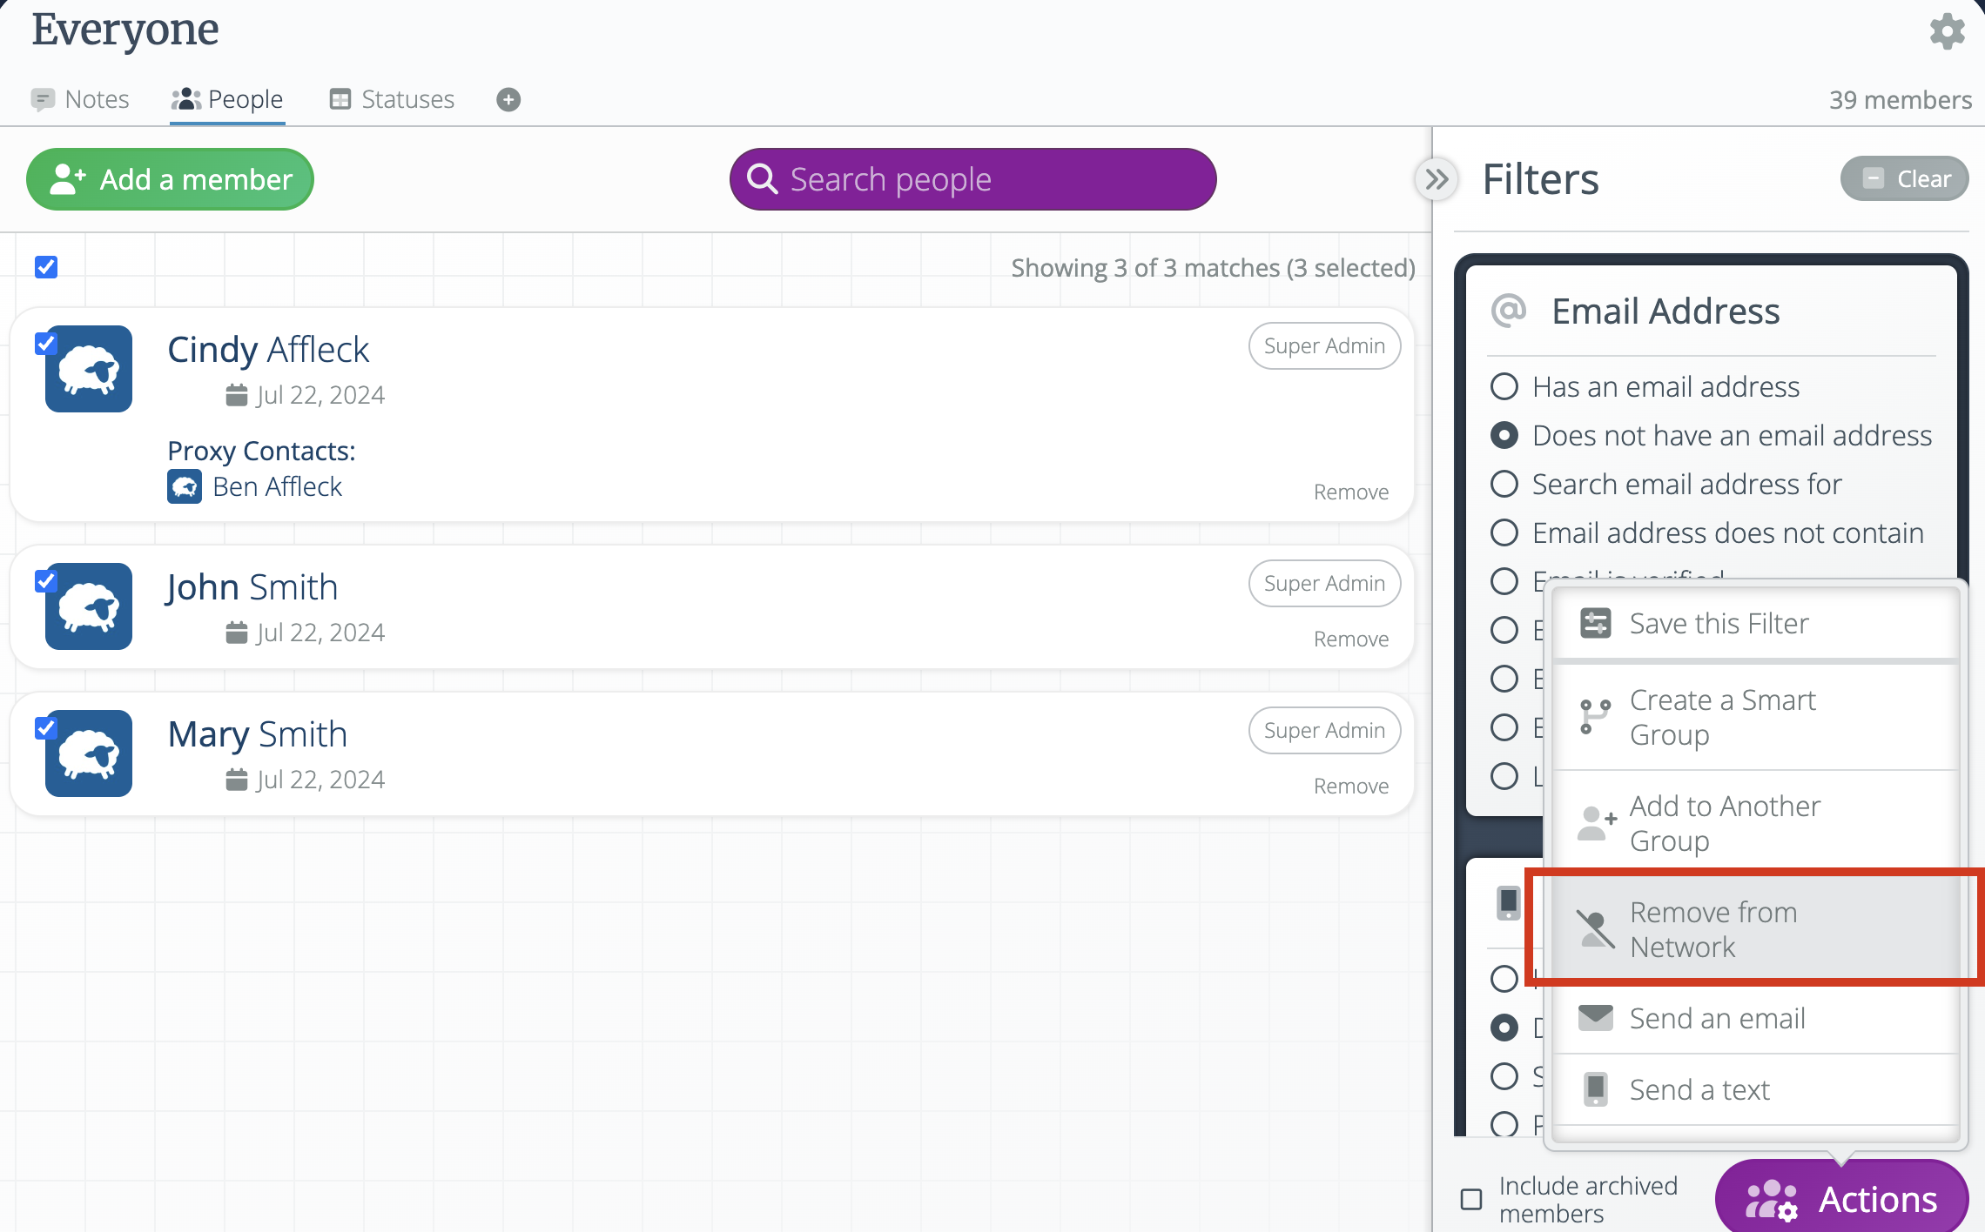
Task: Switch to the Notes tab
Action: coord(80,100)
